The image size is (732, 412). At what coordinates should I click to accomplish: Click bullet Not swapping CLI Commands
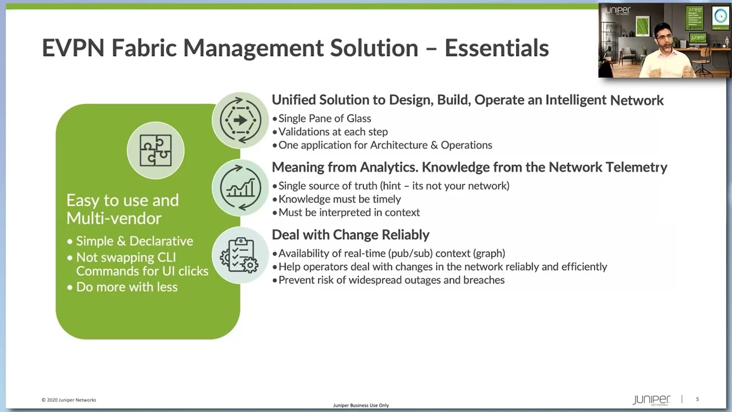pyautogui.click(x=137, y=264)
